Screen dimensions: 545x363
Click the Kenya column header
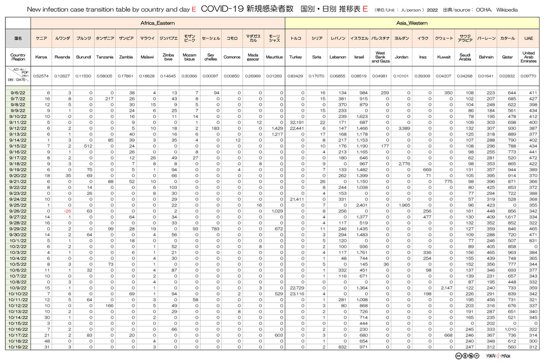click(41, 58)
